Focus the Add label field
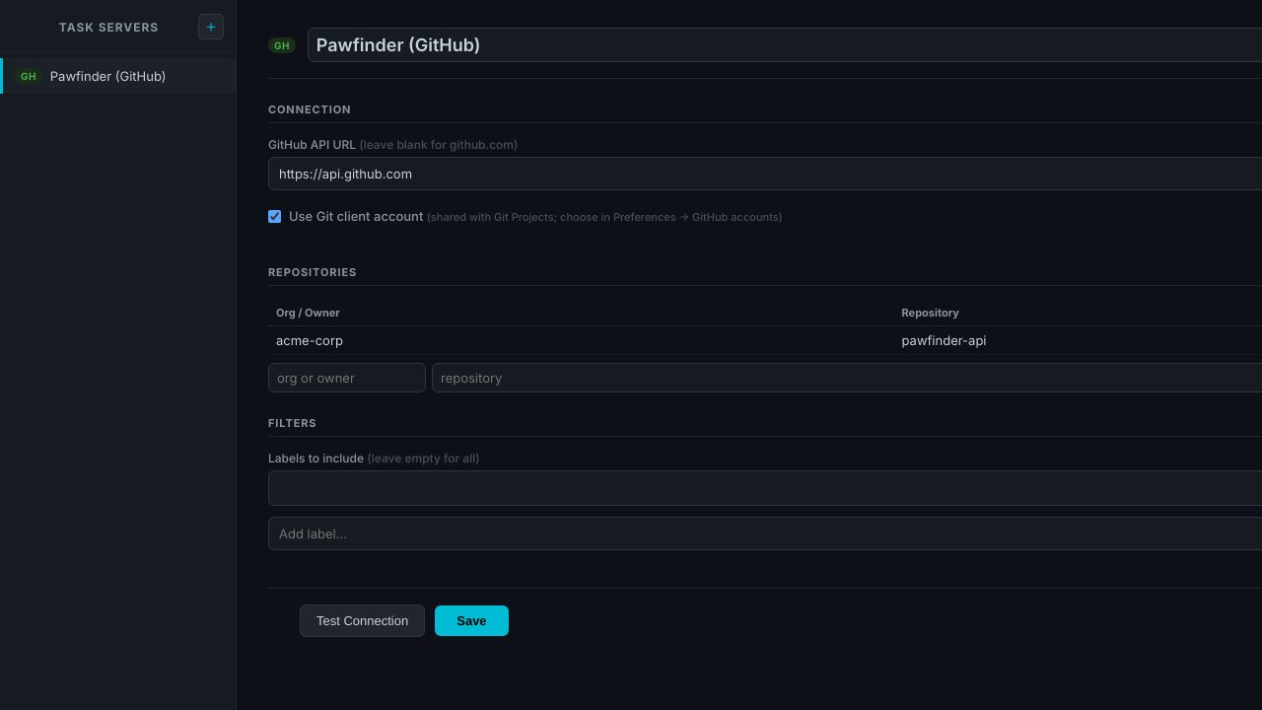1262x710 pixels. tap(765, 533)
